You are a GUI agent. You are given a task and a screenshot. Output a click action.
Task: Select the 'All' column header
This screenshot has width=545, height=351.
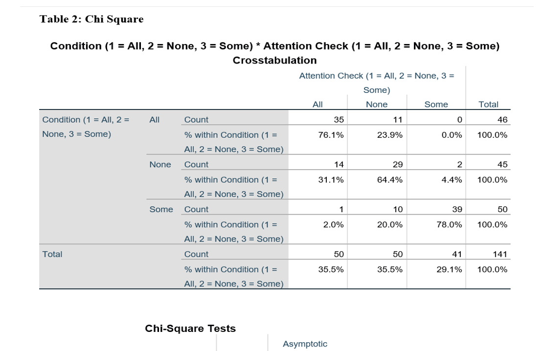318,104
